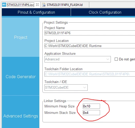Go to the Pinout & Configuration view

pyautogui.click(x=36, y=12)
